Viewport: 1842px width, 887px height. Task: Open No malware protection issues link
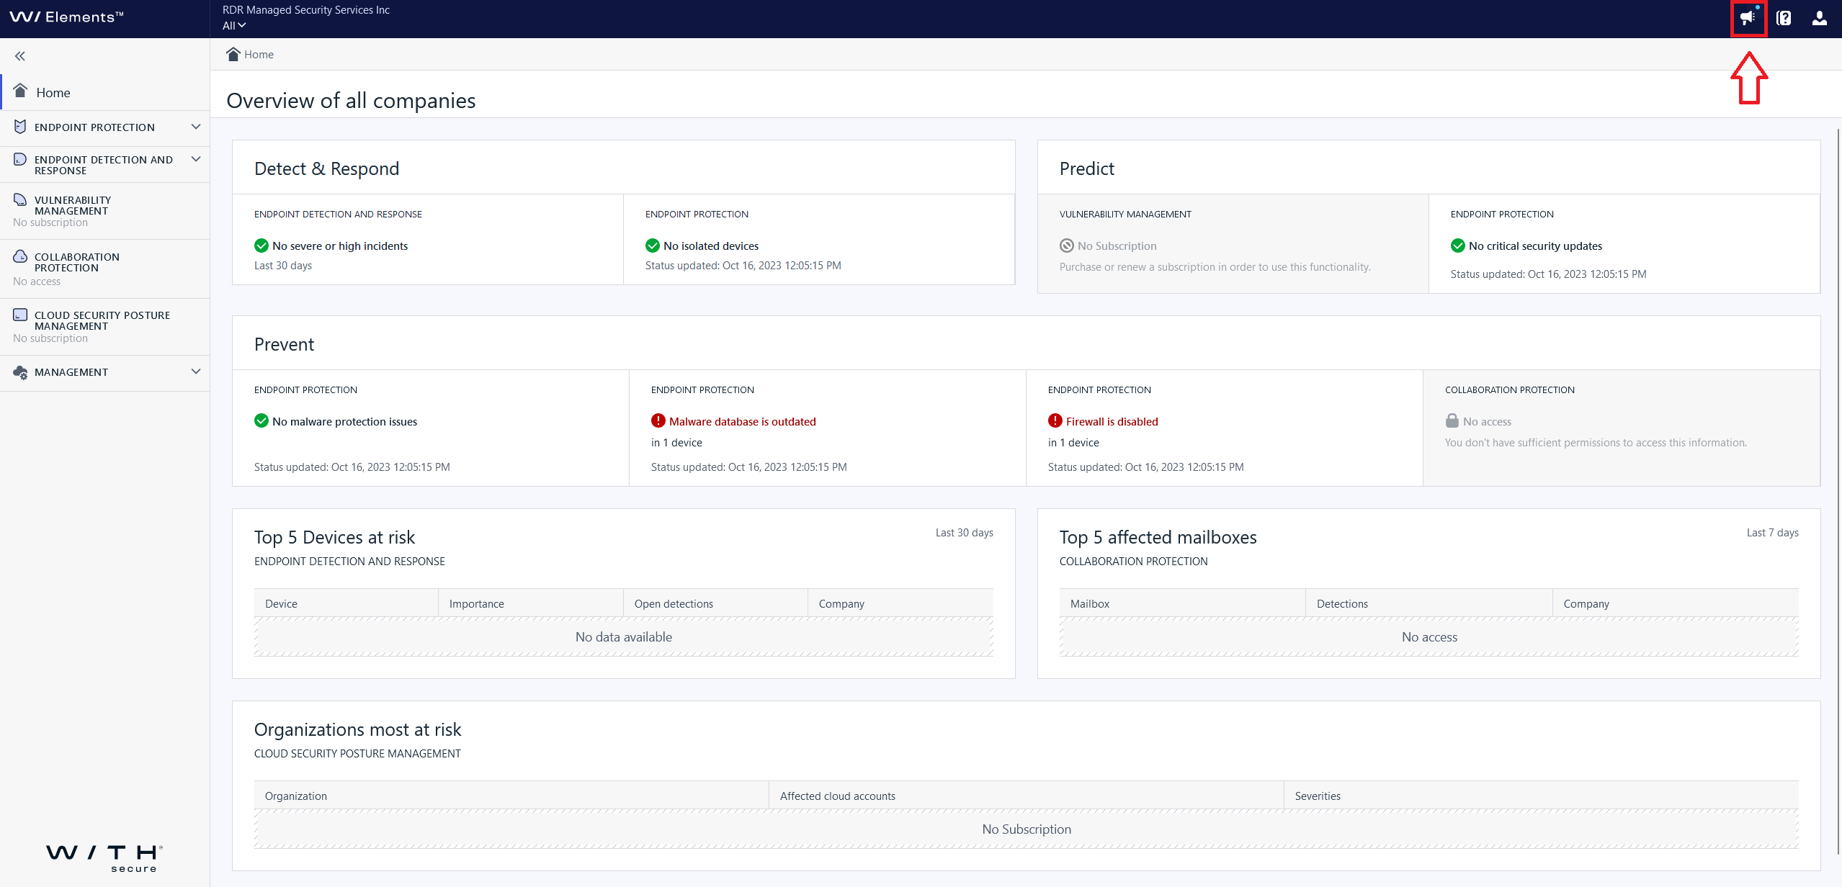point(344,422)
